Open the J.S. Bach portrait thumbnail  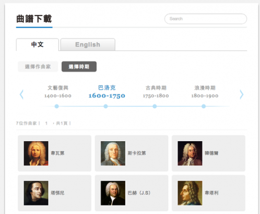(x=113, y=193)
